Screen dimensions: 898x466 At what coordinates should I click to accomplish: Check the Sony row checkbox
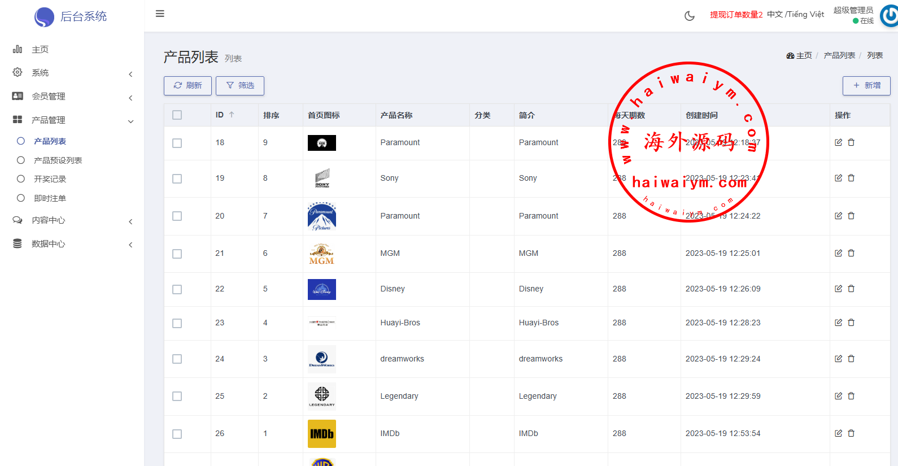click(x=177, y=178)
